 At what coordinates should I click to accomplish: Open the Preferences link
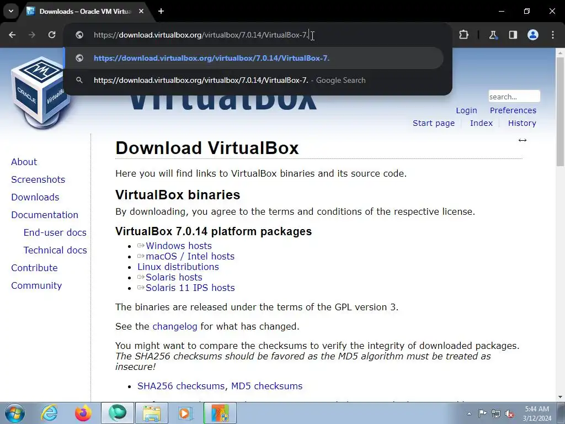point(513,110)
